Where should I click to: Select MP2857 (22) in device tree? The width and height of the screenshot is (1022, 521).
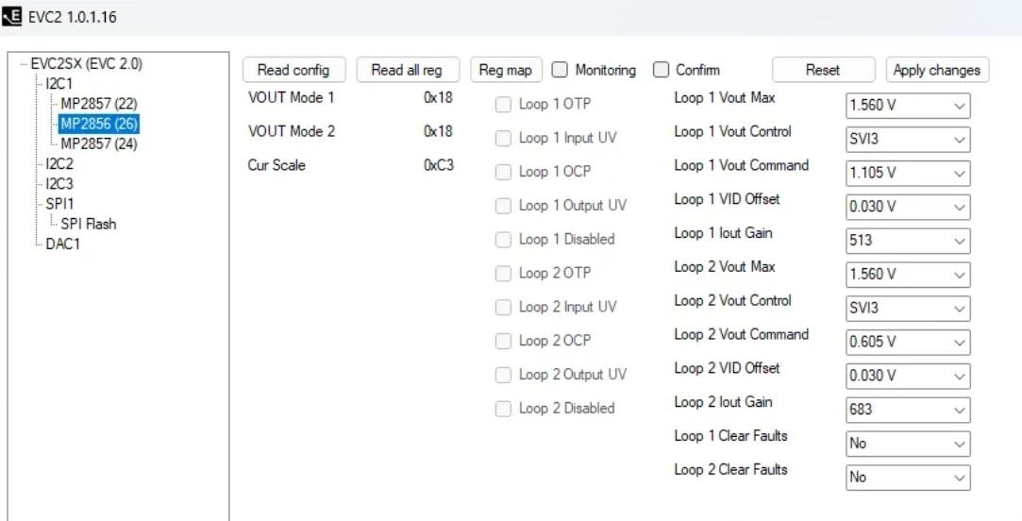click(x=99, y=105)
